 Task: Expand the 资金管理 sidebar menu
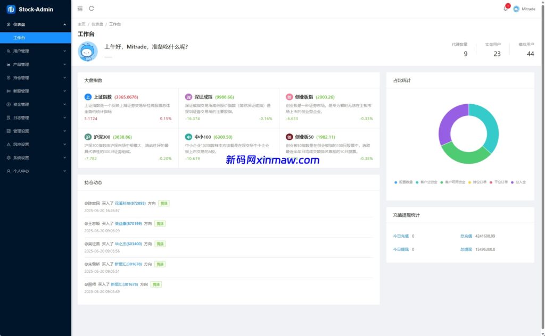(x=35, y=104)
